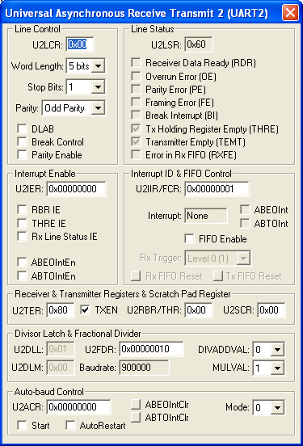Click the Baudrate field showing 900000
303x446 pixels.
coord(145,368)
